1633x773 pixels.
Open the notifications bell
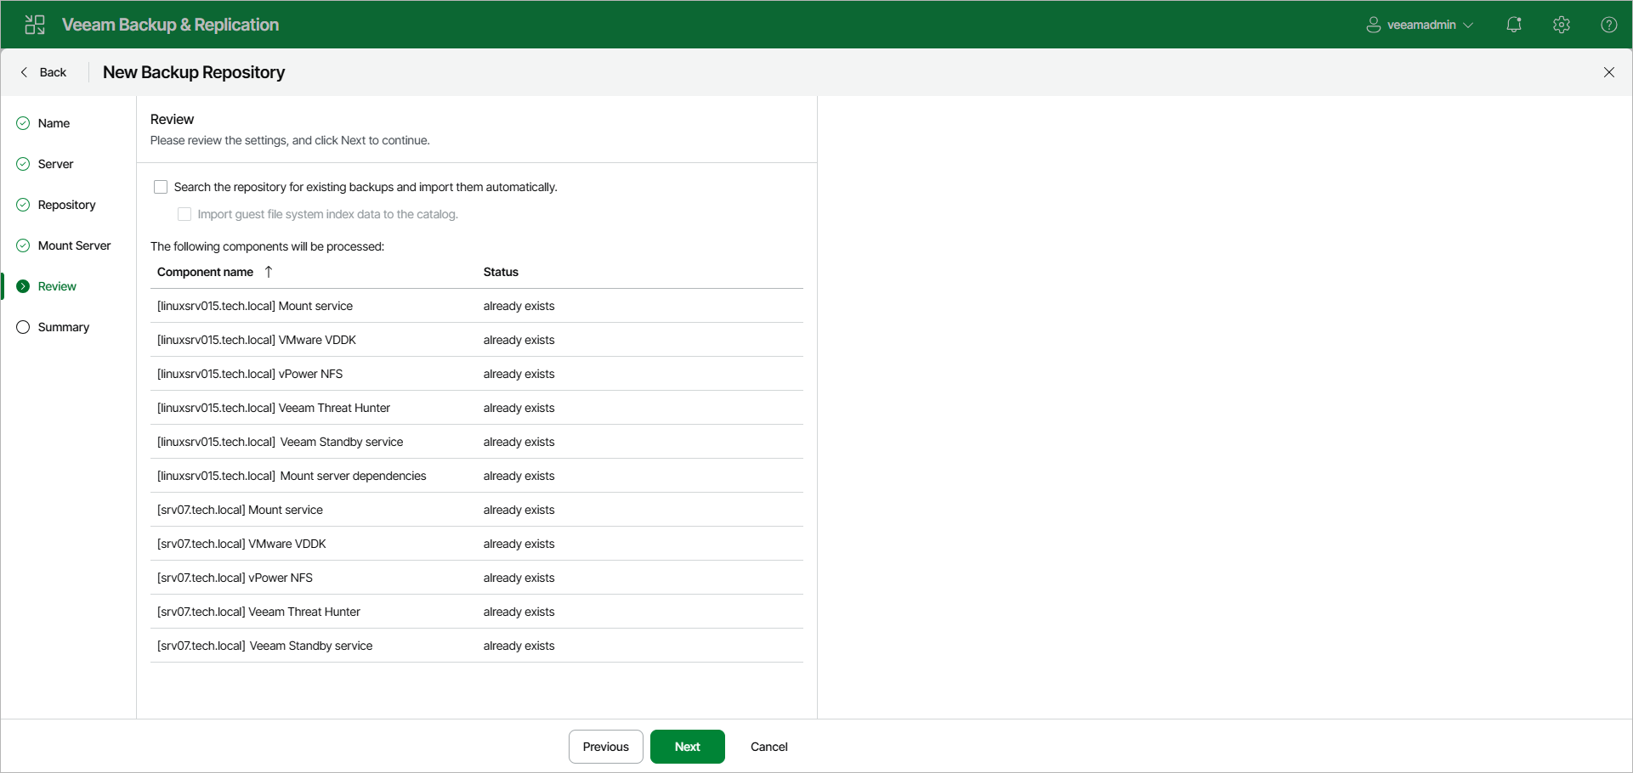[x=1514, y=25]
